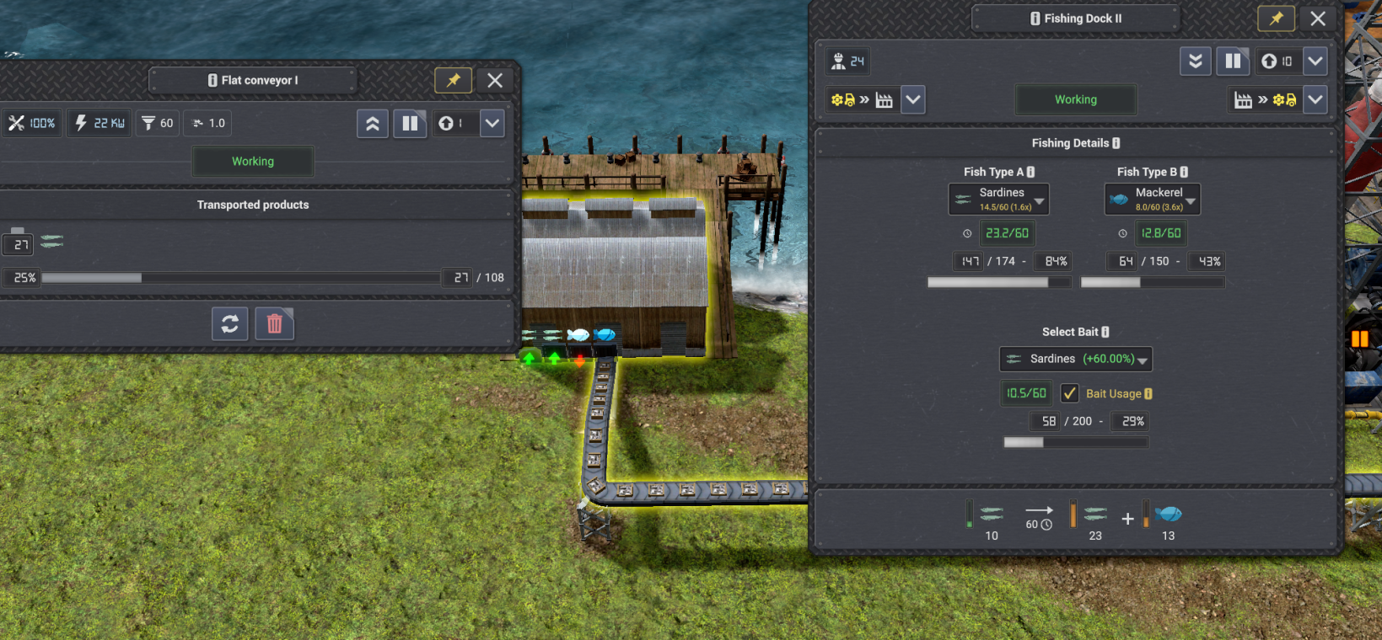Pin the Fishing Dock II window
1382x640 pixels.
[1276, 19]
